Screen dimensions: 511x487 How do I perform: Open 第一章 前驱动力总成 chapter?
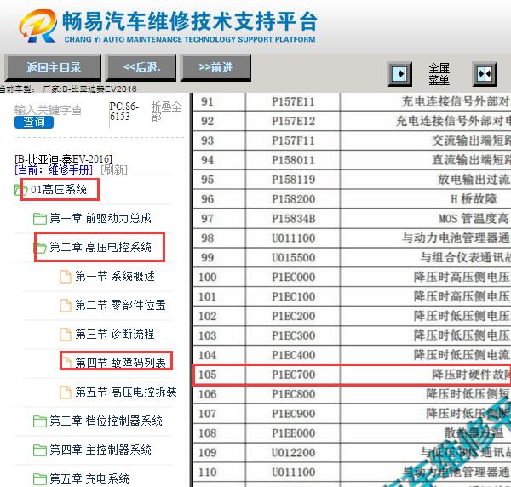coord(100,218)
